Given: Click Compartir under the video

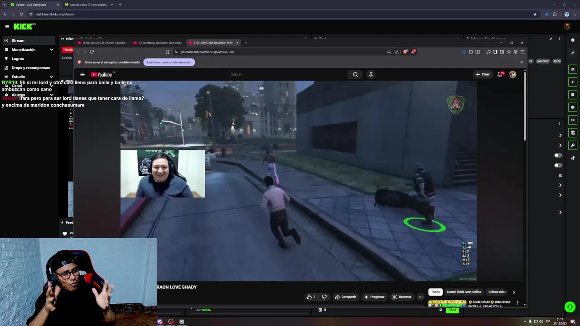Looking at the screenshot, I should 345,297.
